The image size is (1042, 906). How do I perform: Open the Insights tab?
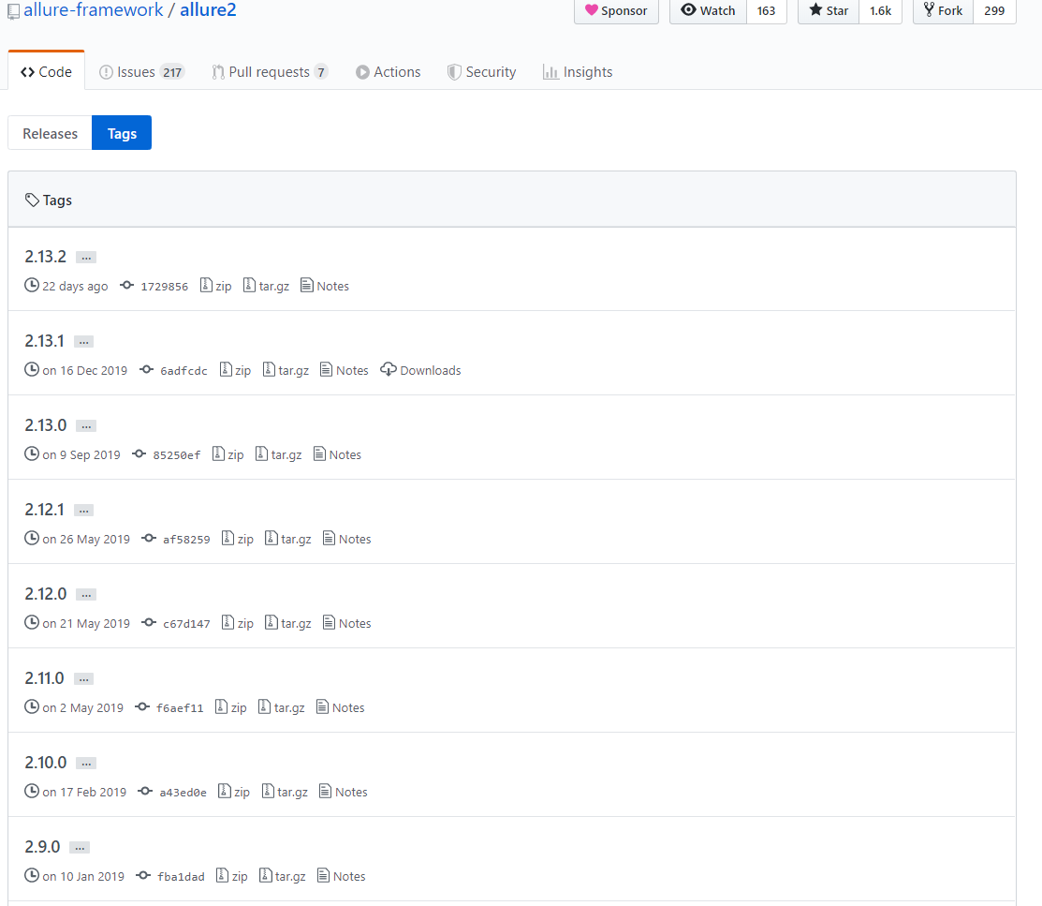[x=578, y=72]
